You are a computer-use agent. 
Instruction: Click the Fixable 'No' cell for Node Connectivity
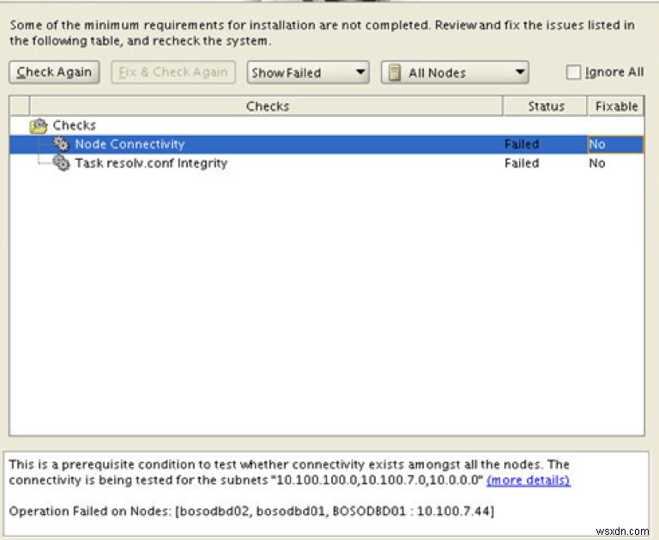click(x=597, y=144)
